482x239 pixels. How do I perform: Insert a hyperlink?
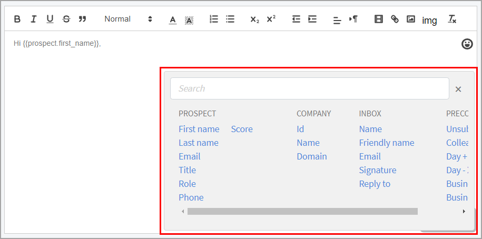point(395,19)
